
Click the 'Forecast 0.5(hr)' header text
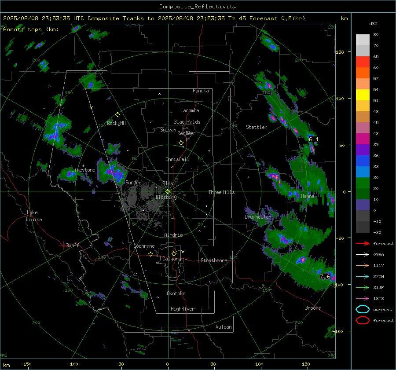point(277,18)
